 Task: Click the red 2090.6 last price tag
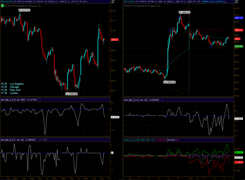115,40
